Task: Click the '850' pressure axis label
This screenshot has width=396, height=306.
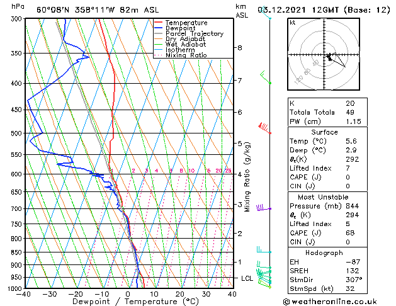Action: [x=17, y=252]
